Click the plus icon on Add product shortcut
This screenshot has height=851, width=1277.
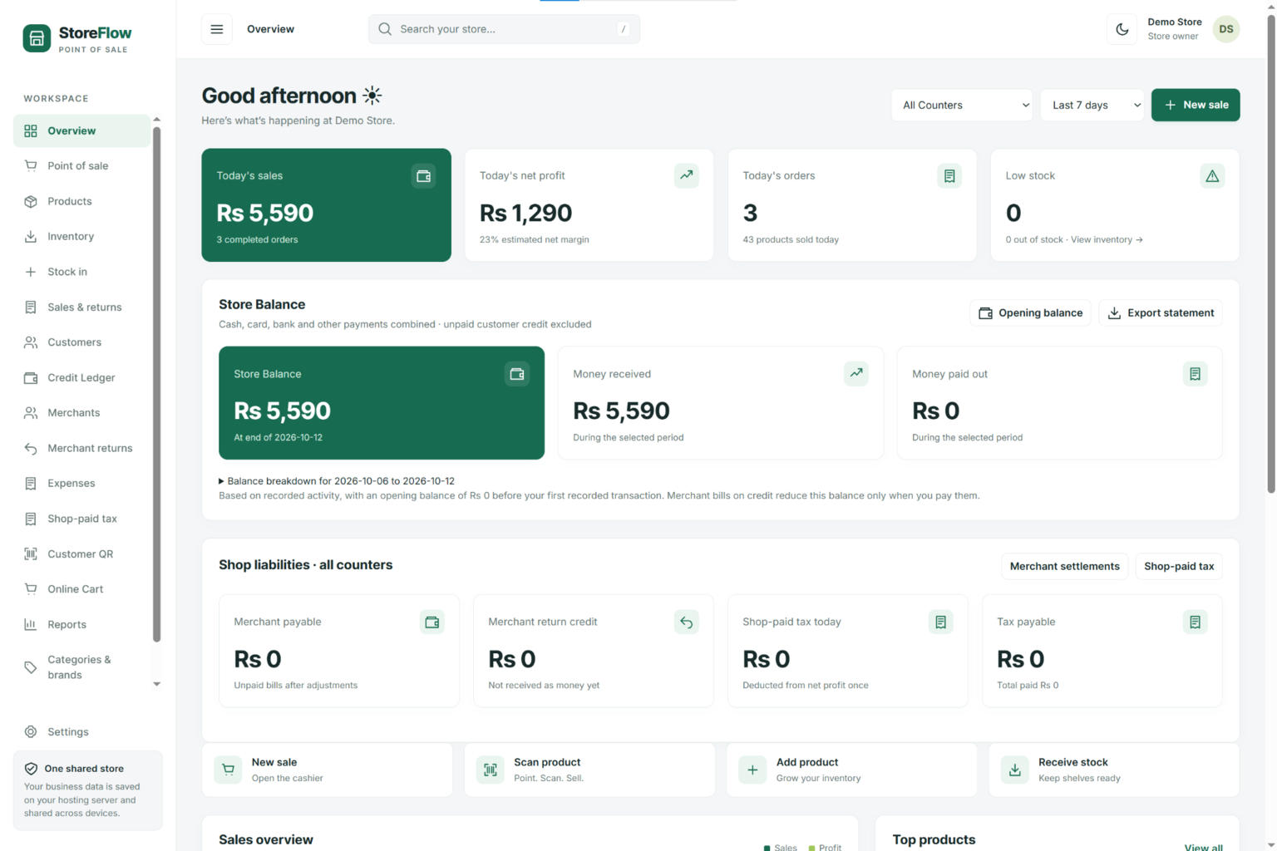[752, 770]
